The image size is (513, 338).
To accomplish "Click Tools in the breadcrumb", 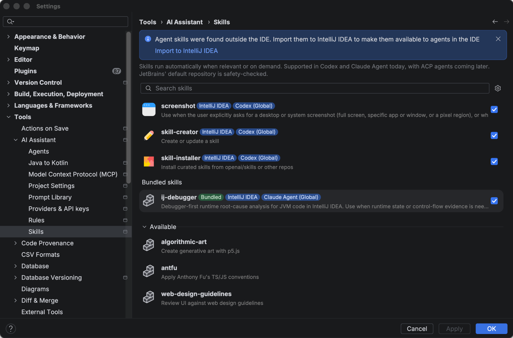I will (148, 22).
